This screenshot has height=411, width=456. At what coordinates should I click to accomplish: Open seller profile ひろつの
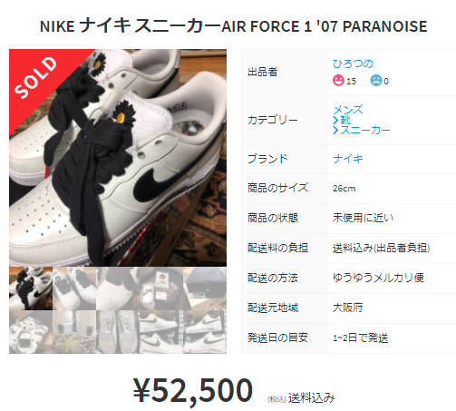point(353,64)
